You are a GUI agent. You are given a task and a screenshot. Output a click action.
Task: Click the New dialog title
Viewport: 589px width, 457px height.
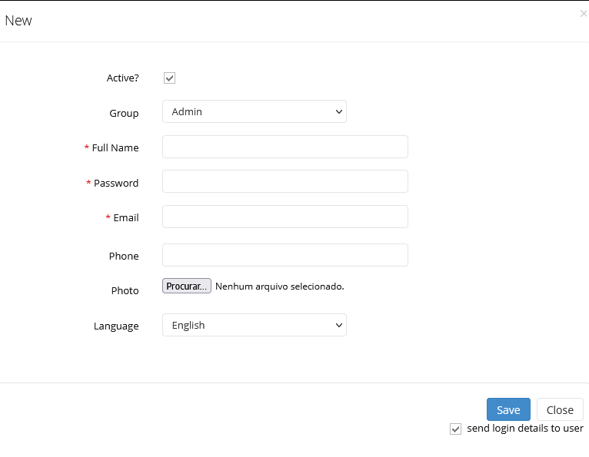click(18, 21)
